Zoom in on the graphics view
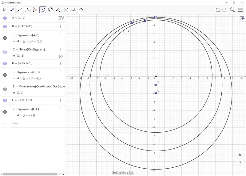 click(x=240, y=155)
